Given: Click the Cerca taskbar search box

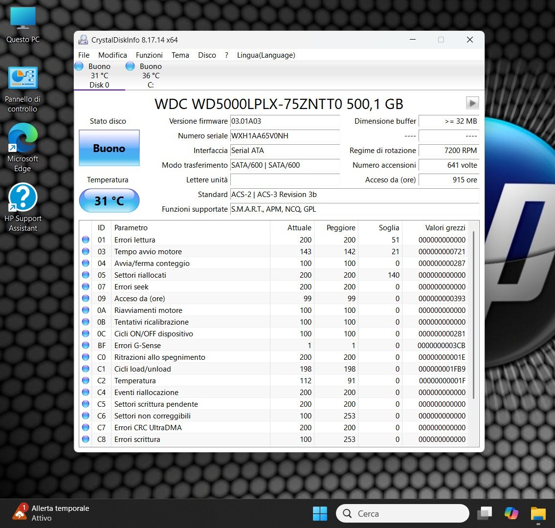Looking at the screenshot, I should pyautogui.click(x=402, y=513).
